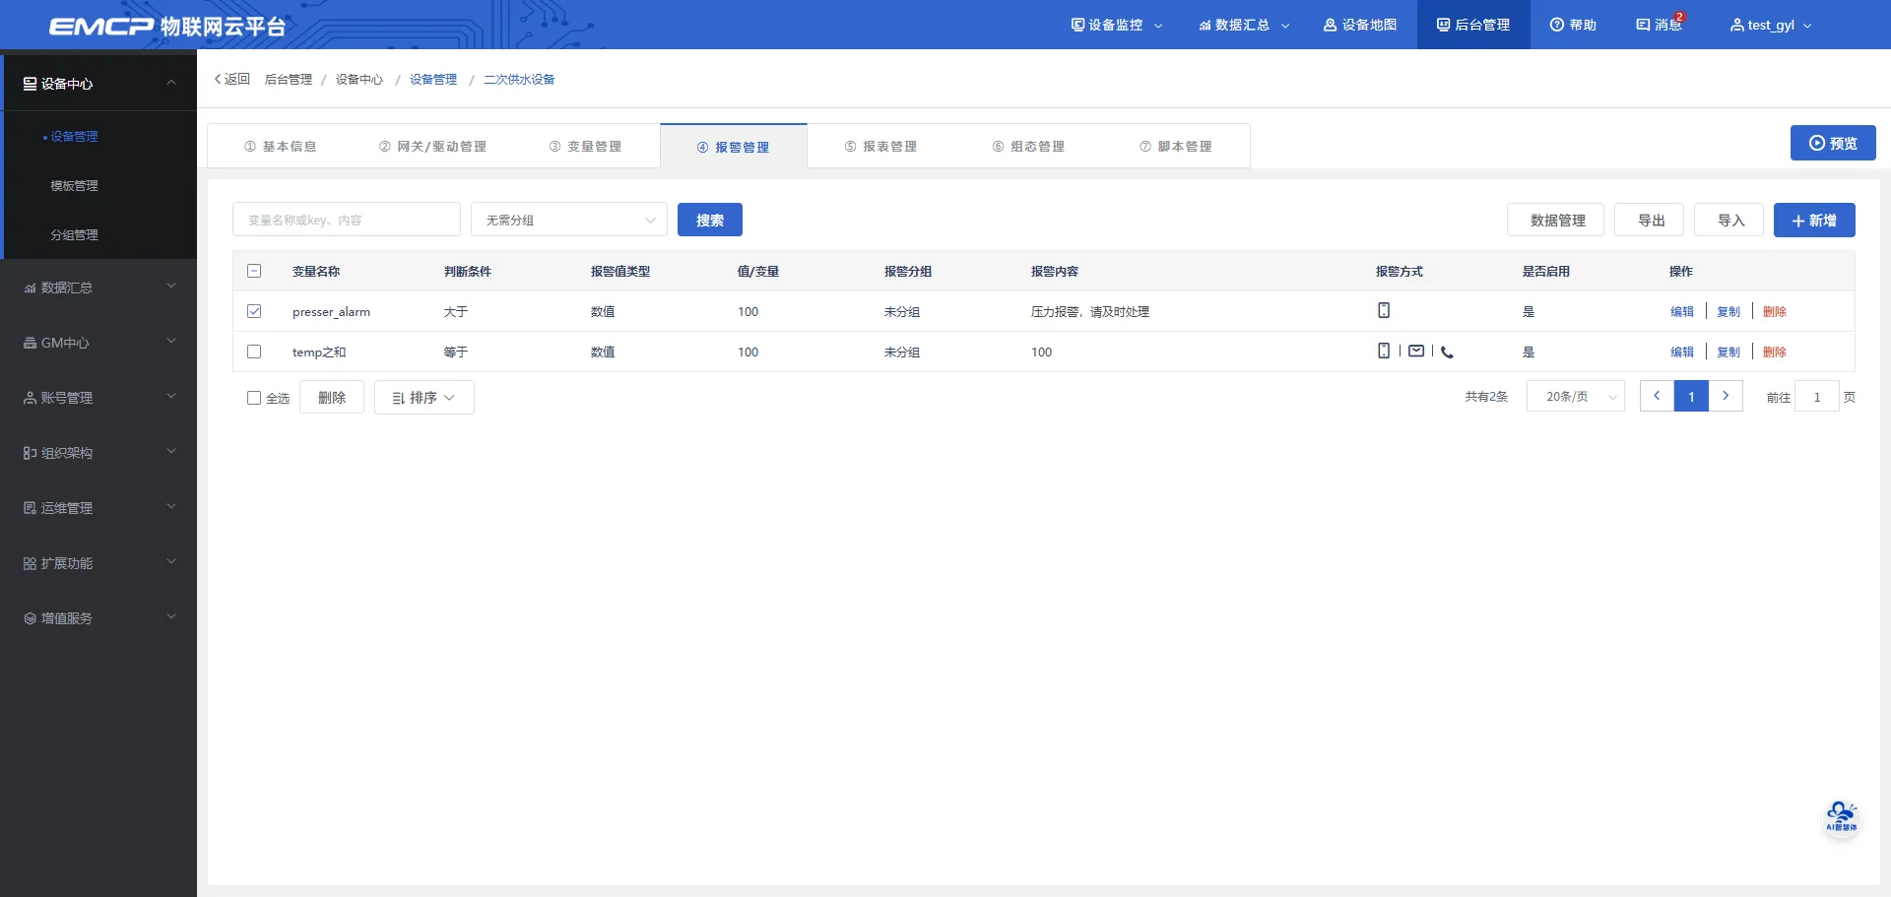Switch to the 网关/驱动管理 tab
This screenshot has width=1891, height=897.
(x=432, y=146)
